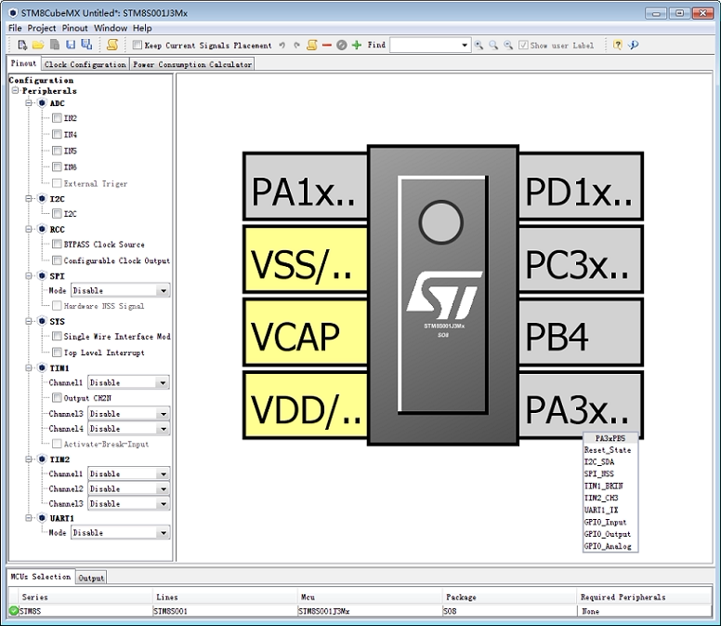Open the Project menu

(42, 28)
